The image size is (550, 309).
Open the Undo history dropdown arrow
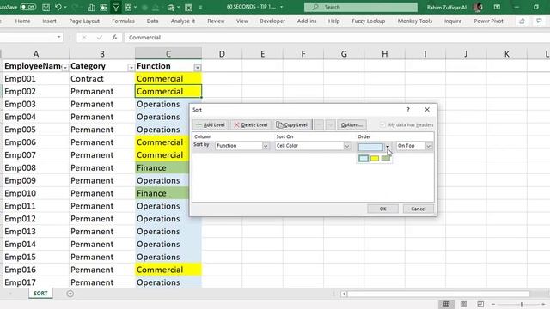pos(65,7)
